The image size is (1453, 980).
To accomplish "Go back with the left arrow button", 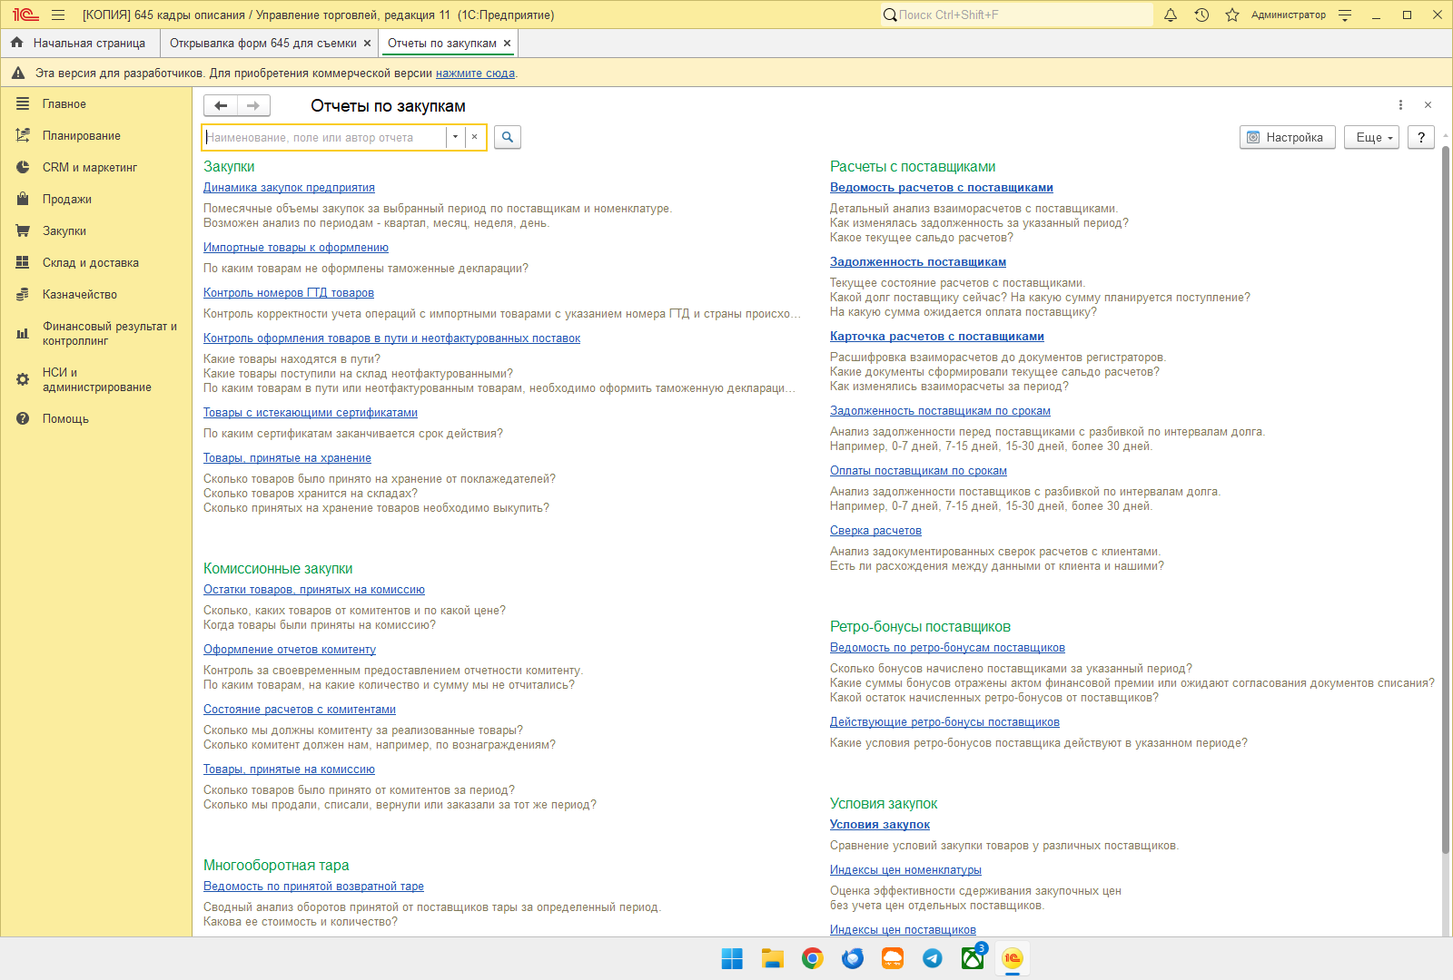I will [x=221, y=106].
